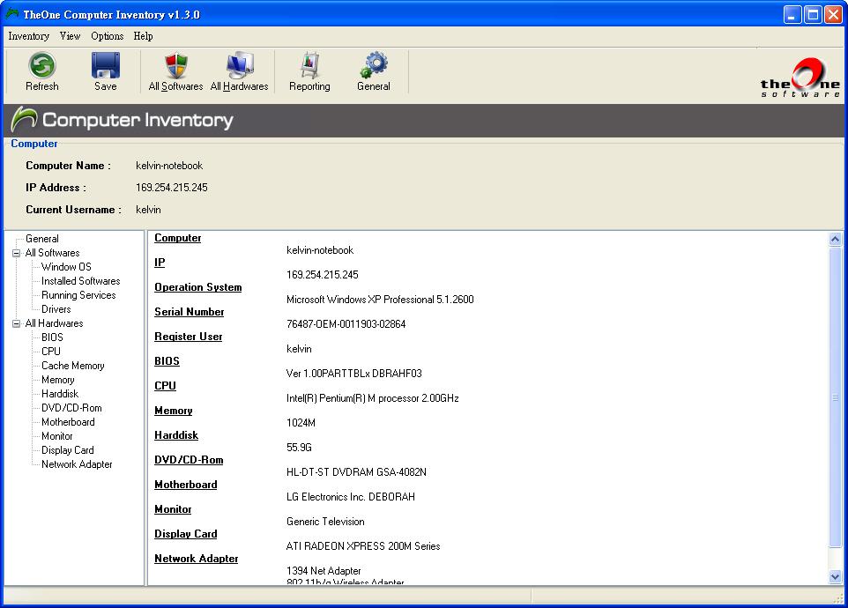
Task: Select Window OS in the sidebar tree
Action: coord(65,266)
